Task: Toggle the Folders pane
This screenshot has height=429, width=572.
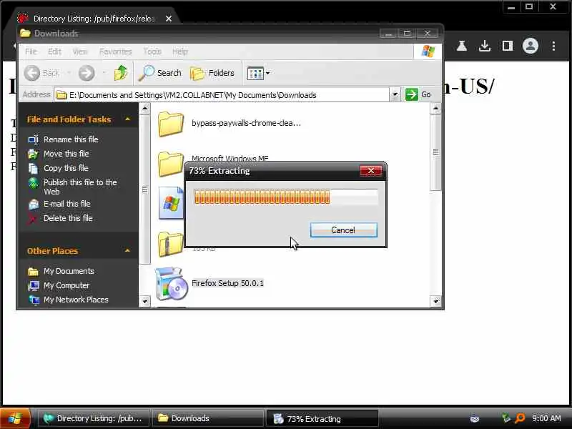Action: coord(212,73)
